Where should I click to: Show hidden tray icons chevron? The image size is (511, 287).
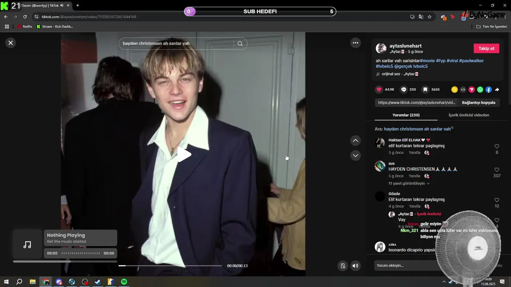point(444,282)
